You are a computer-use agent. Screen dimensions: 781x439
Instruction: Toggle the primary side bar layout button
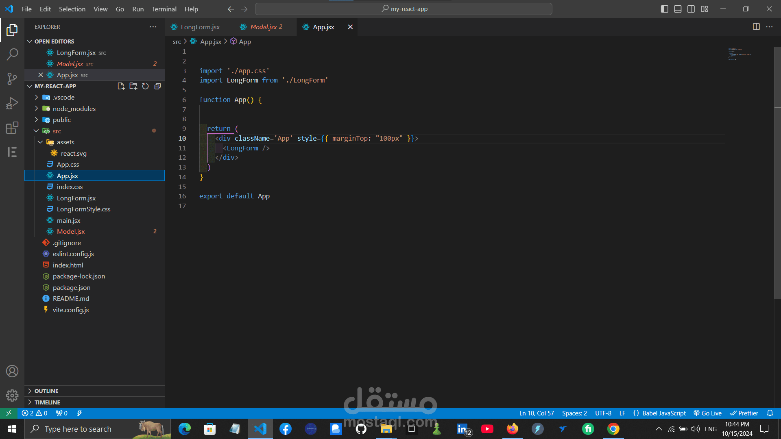tap(664, 9)
